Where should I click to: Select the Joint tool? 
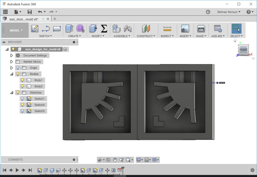click(127, 28)
